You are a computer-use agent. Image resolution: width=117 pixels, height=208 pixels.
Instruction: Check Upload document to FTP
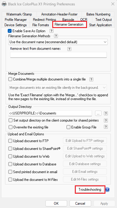point(10,141)
